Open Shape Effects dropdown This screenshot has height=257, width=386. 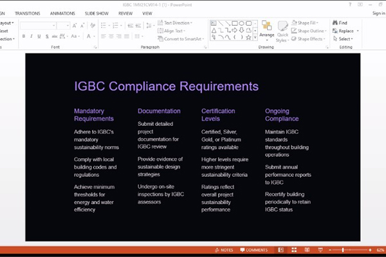click(x=308, y=39)
